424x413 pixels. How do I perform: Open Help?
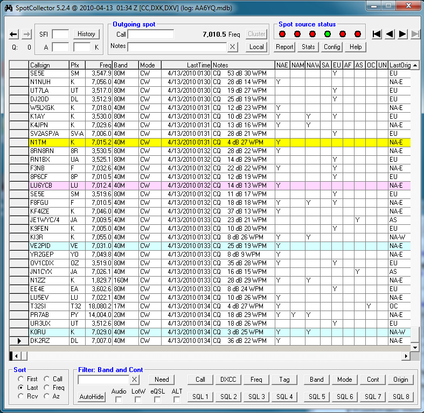(356, 47)
